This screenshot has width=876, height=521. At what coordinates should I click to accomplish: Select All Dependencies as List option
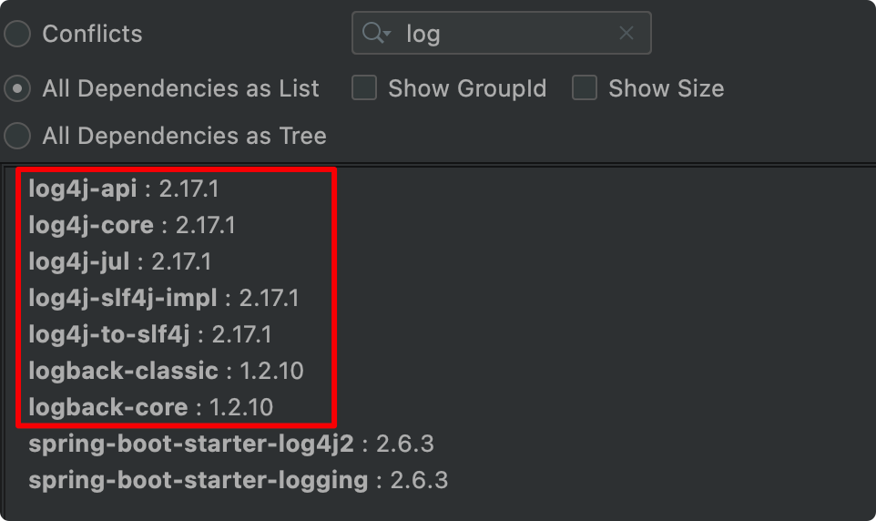point(17,88)
